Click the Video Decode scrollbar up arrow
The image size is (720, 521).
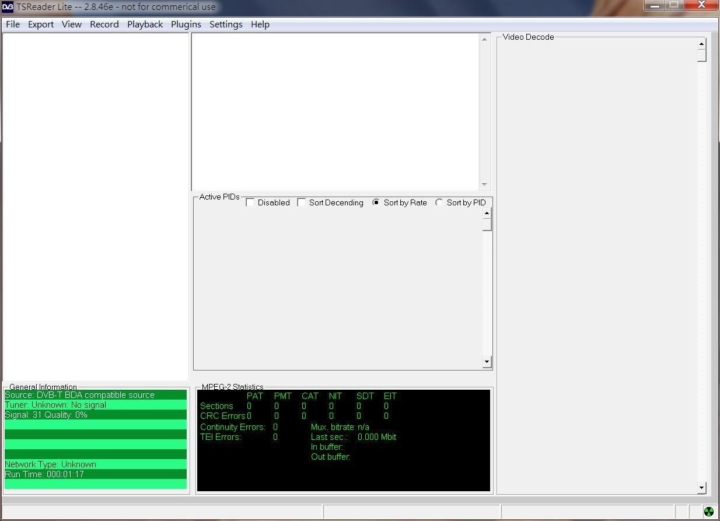click(x=702, y=44)
